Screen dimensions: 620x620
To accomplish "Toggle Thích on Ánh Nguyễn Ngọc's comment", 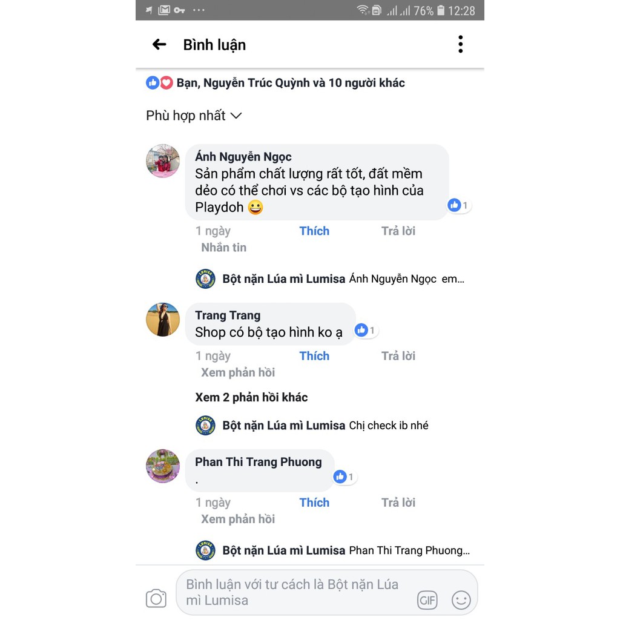I will [314, 231].
